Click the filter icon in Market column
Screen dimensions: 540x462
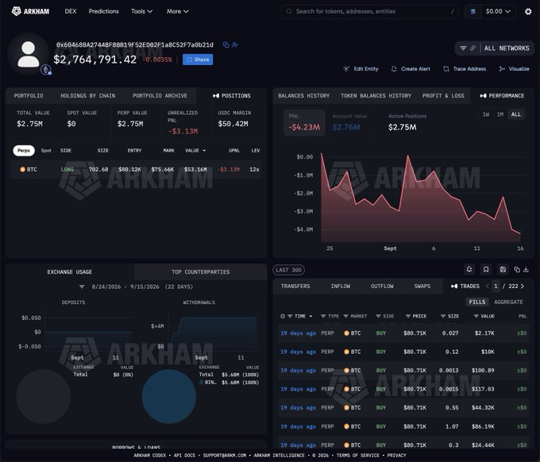[345, 316]
